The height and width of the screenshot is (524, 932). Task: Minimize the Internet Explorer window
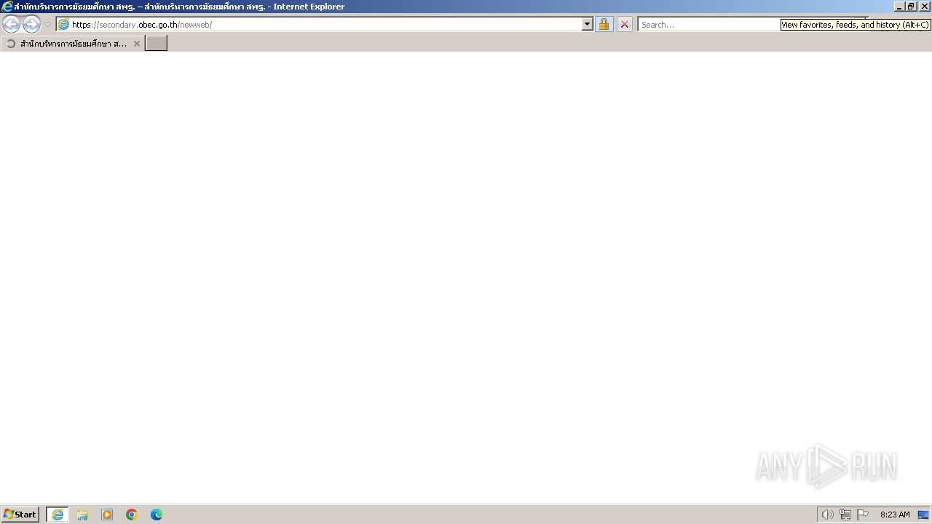pos(899,7)
